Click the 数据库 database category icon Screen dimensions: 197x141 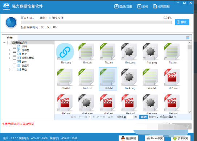pyautogui.click(x=19, y=66)
